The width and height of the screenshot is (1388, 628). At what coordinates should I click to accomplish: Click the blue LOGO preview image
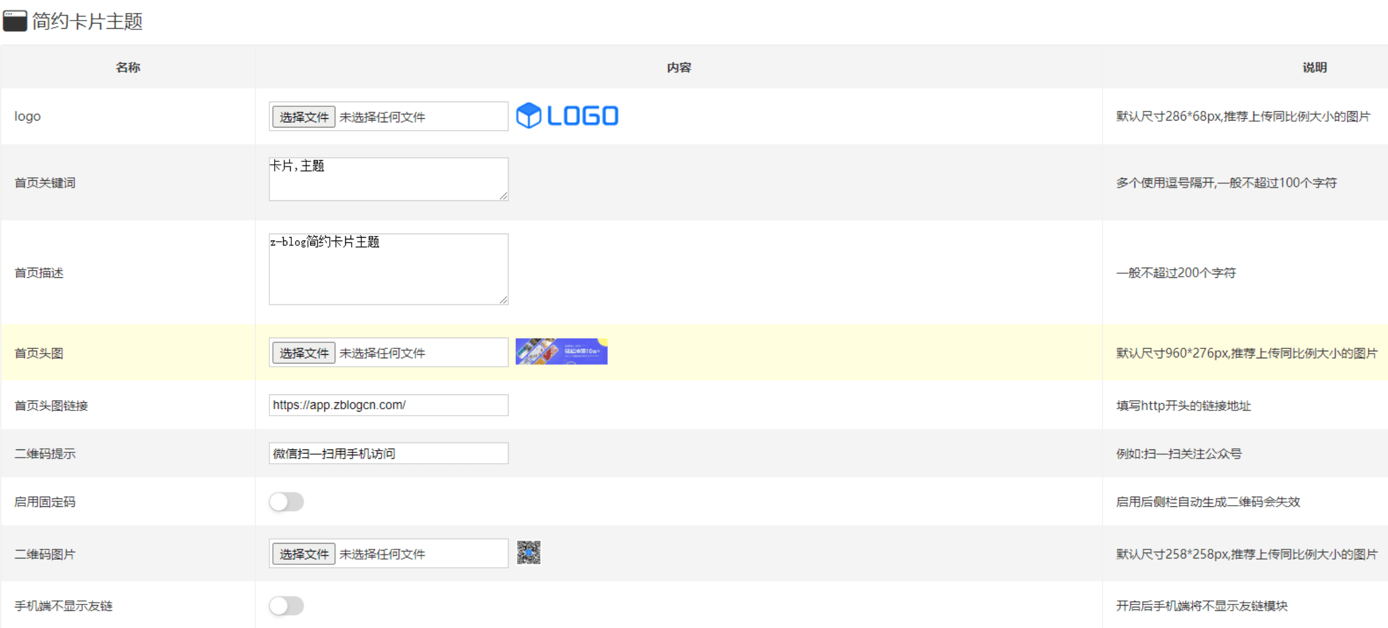(567, 115)
